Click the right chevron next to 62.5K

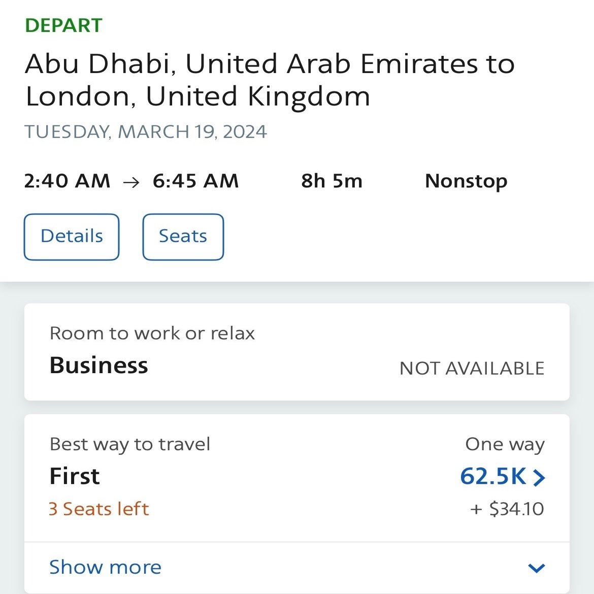coord(539,477)
